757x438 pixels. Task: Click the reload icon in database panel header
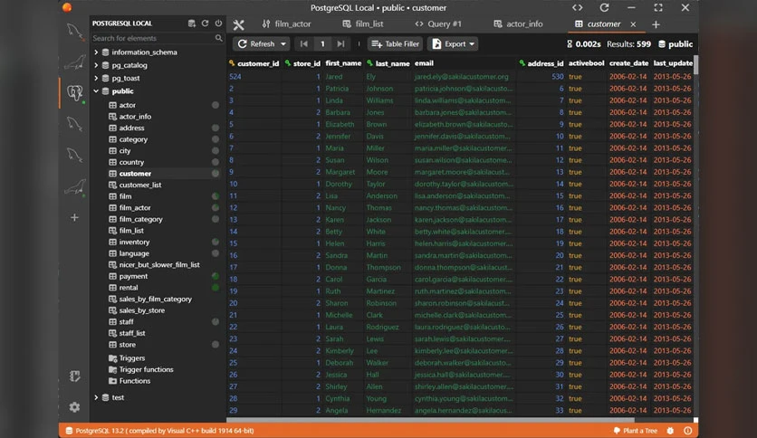(x=206, y=24)
